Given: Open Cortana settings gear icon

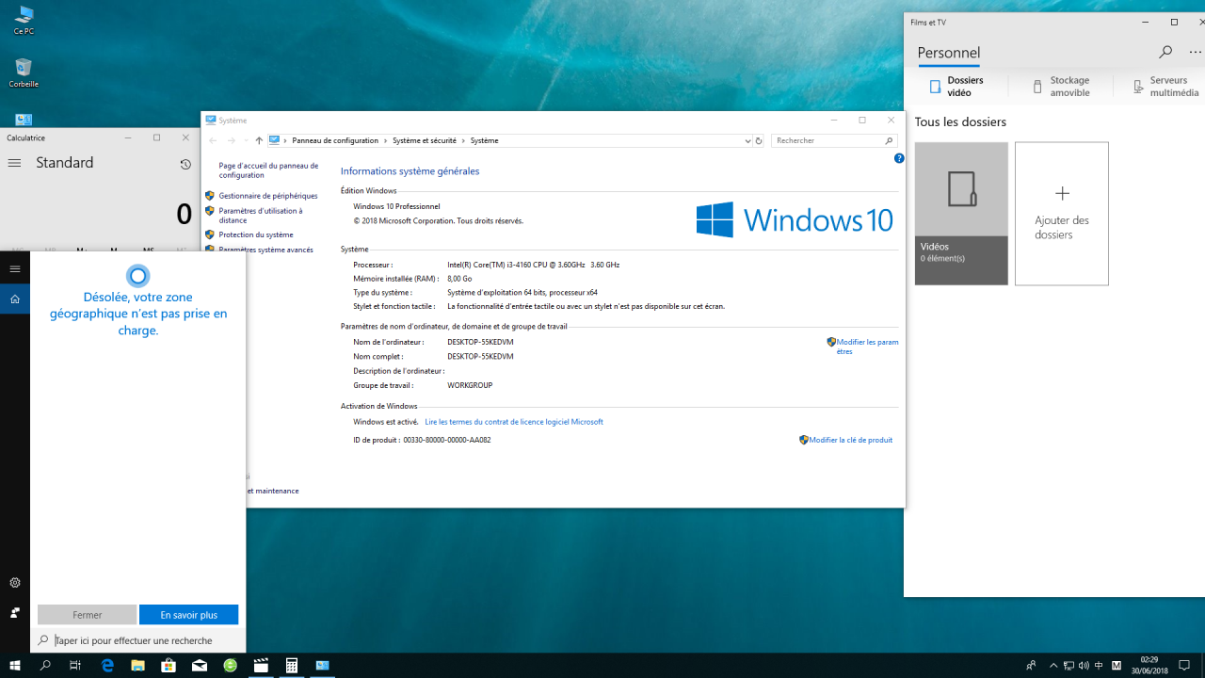Looking at the screenshot, I should (15, 583).
